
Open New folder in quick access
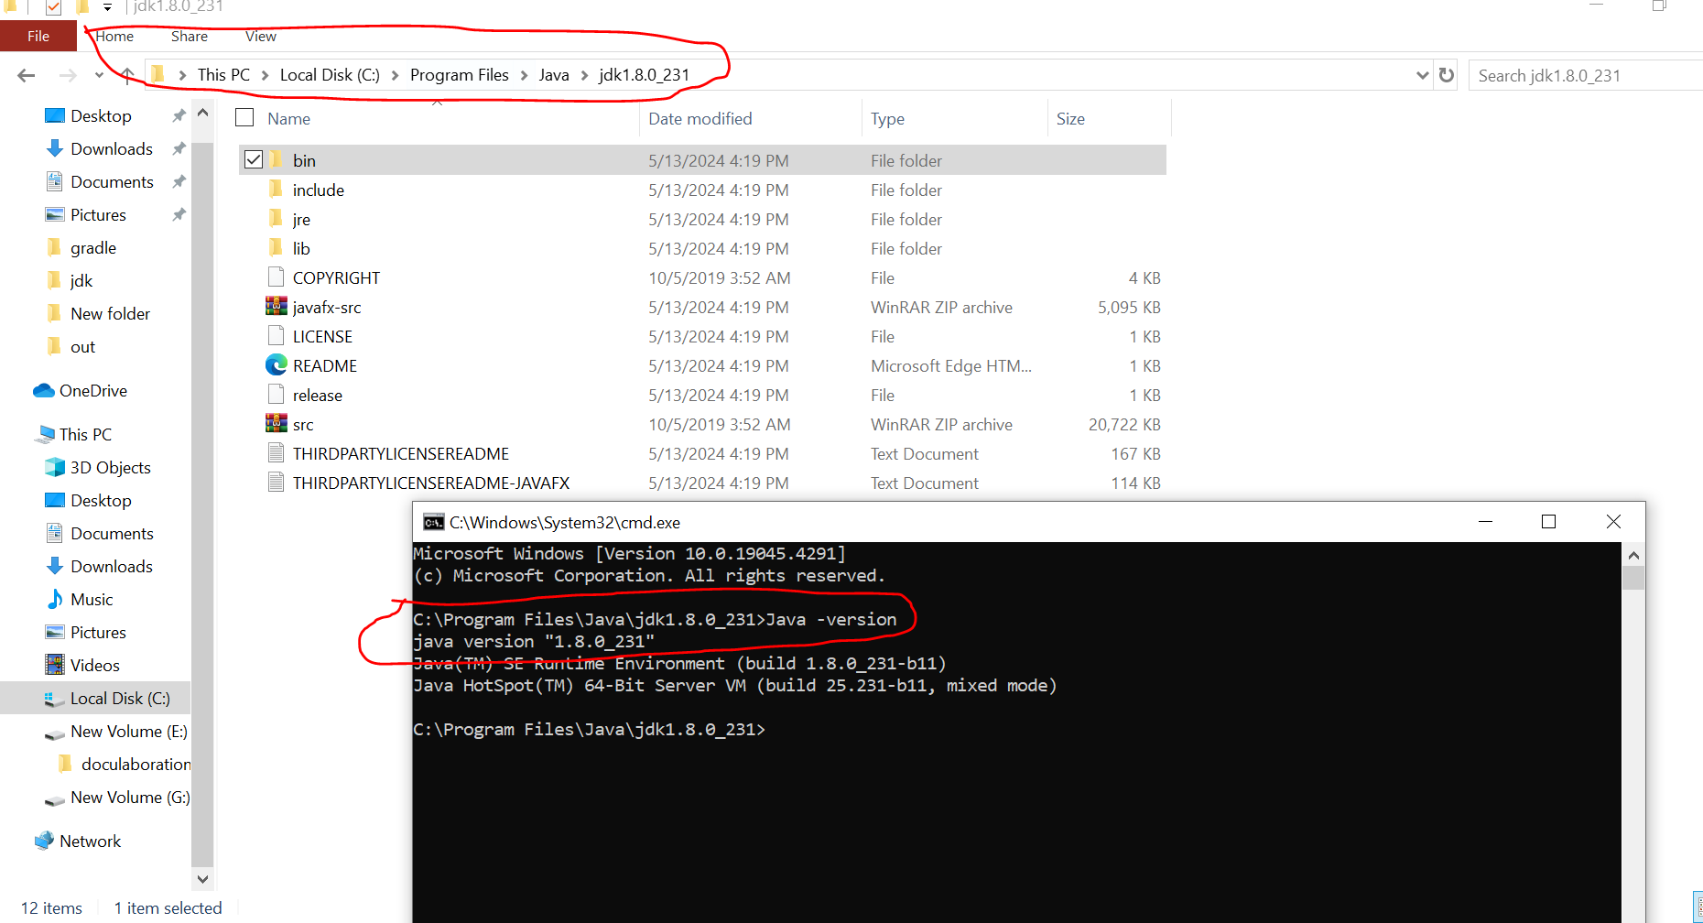click(x=98, y=314)
